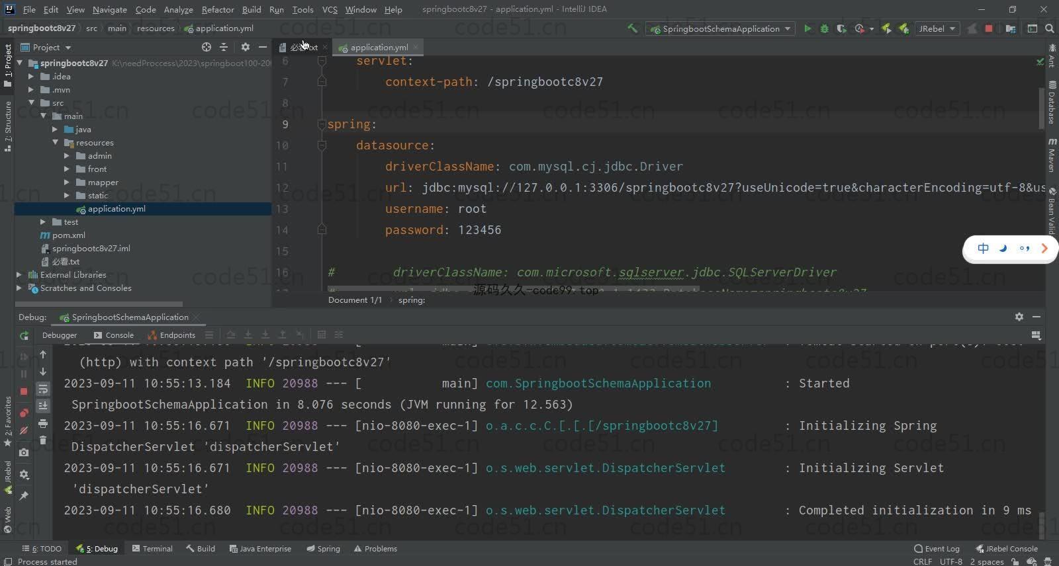Pin the debug tab with the pin icon
Viewport: 1059px width, 566px height.
coord(24,495)
